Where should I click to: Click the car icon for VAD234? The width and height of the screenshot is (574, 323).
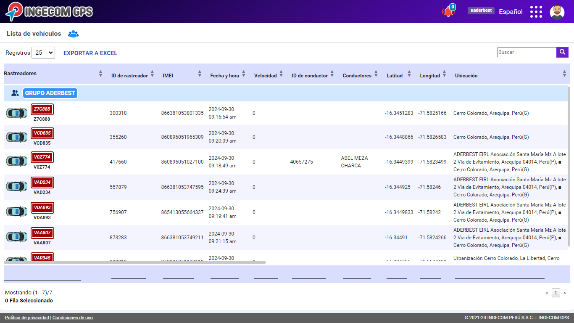[17, 186]
